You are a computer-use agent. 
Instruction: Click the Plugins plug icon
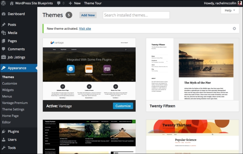4,132
